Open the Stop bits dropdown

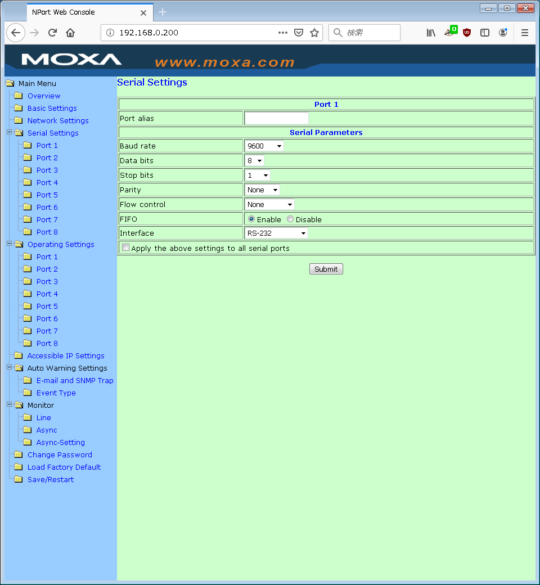(258, 175)
